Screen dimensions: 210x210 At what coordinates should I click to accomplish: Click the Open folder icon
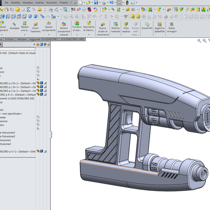(88, 2)
